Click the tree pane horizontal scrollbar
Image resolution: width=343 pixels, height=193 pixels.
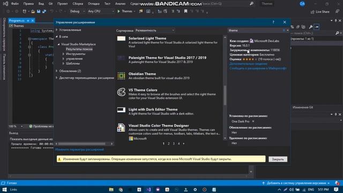pyautogui.click(x=82, y=144)
